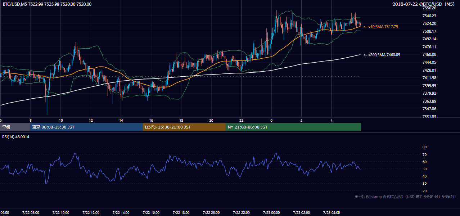Click the 7/22 20:00 time label
The width and height of the screenshot is (460, 216).
(211, 213)
